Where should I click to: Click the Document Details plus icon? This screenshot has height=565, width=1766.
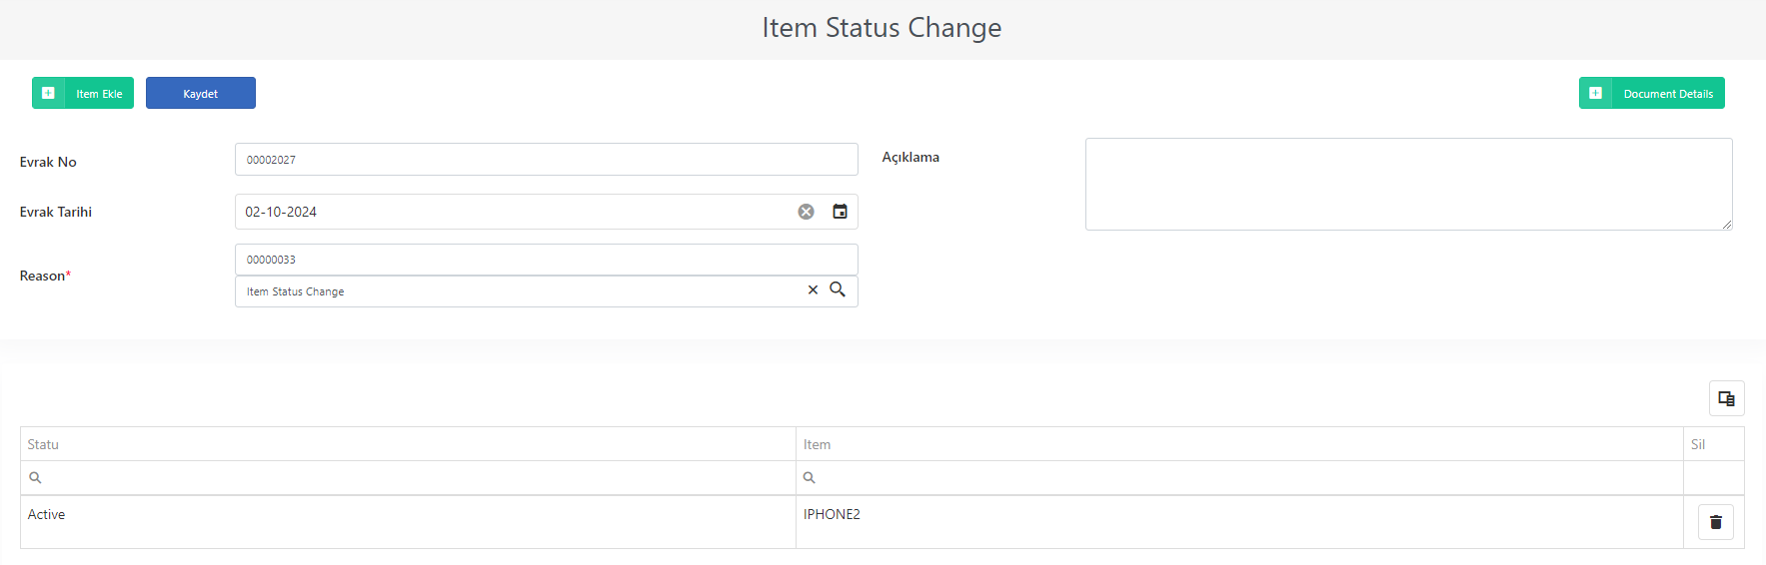pyautogui.click(x=1595, y=93)
